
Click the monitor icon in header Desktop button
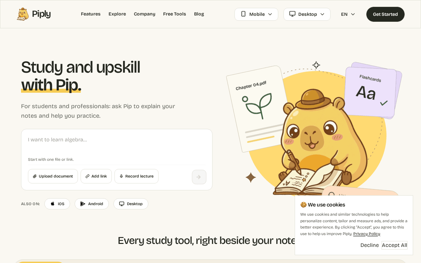(292, 14)
